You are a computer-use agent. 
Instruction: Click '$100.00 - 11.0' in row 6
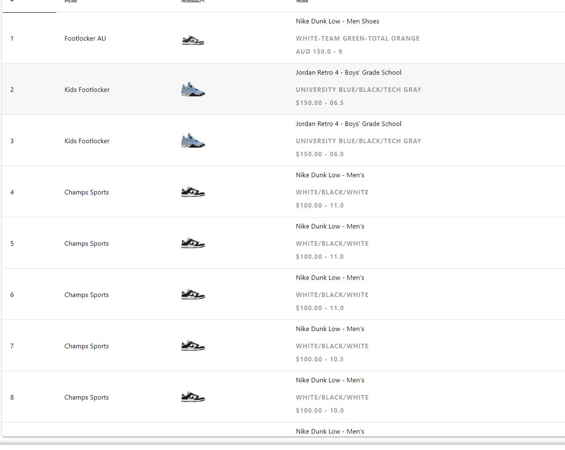pyautogui.click(x=320, y=308)
